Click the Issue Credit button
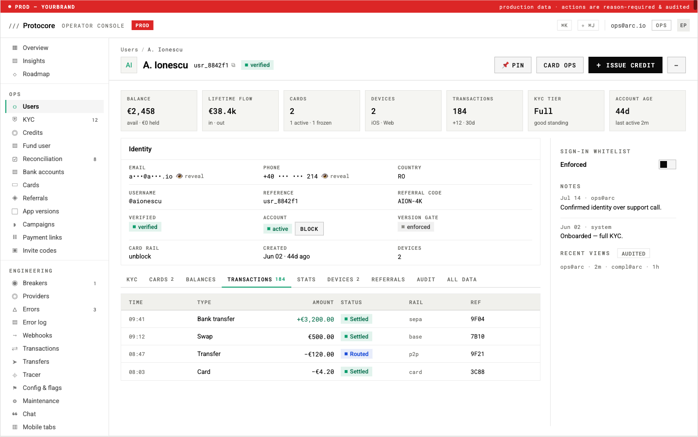Viewport: 698px width, 437px height. (625, 65)
